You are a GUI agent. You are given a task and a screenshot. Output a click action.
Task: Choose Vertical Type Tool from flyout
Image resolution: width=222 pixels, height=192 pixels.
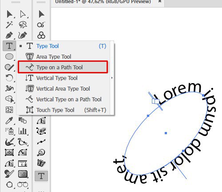63,78
